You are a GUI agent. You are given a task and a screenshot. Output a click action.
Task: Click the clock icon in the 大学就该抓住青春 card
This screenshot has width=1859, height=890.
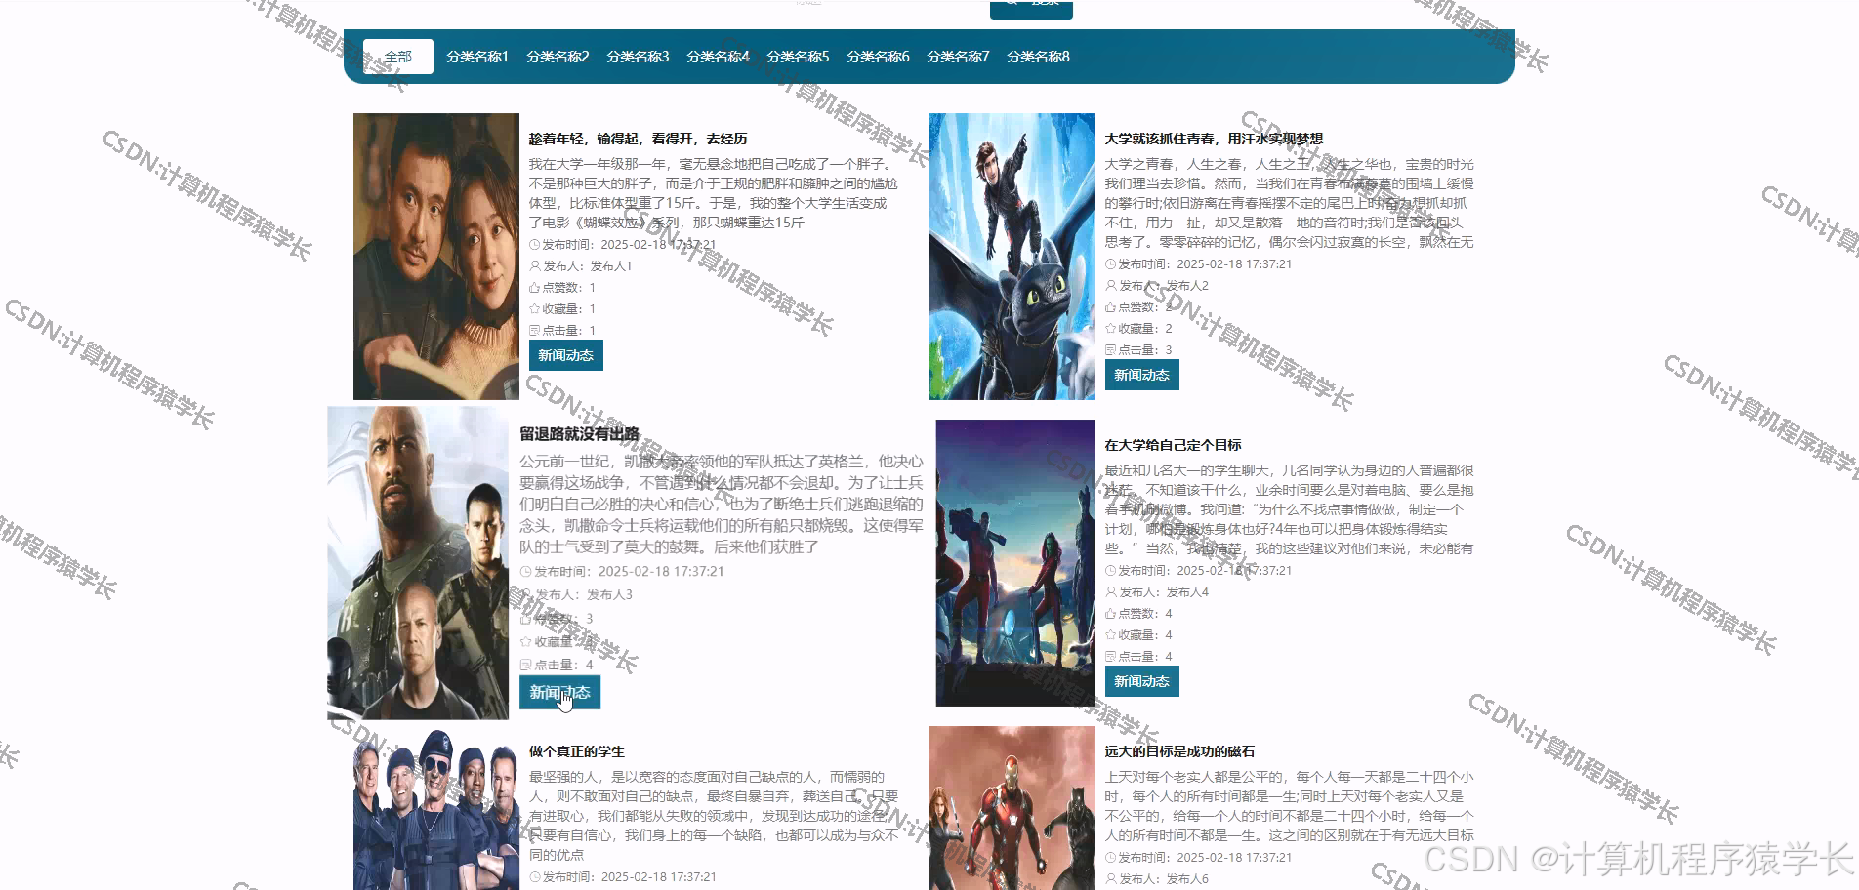coord(1110,264)
